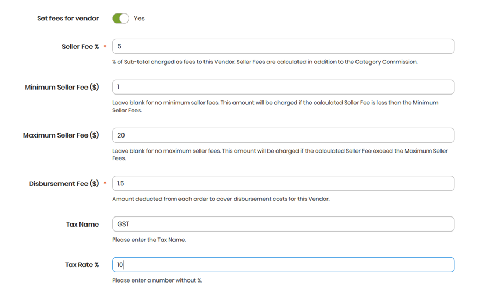Click the Tax Rate % input box
This screenshot has width=487, height=296.
tap(284, 265)
